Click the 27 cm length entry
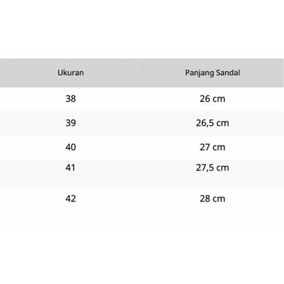 (212, 147)
